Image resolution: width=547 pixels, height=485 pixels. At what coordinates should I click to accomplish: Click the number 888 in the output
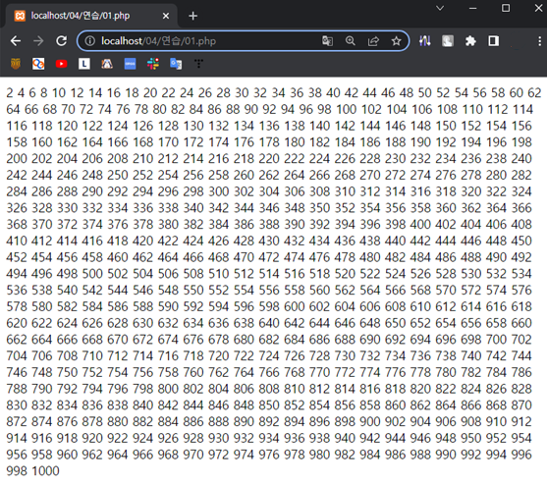[x=219, y=422]
